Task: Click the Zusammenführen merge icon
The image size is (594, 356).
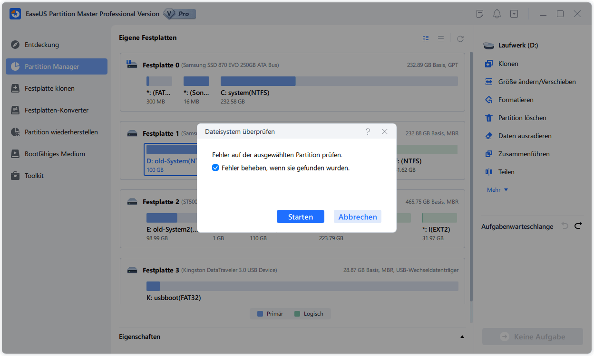Action: tap(488, 154)
